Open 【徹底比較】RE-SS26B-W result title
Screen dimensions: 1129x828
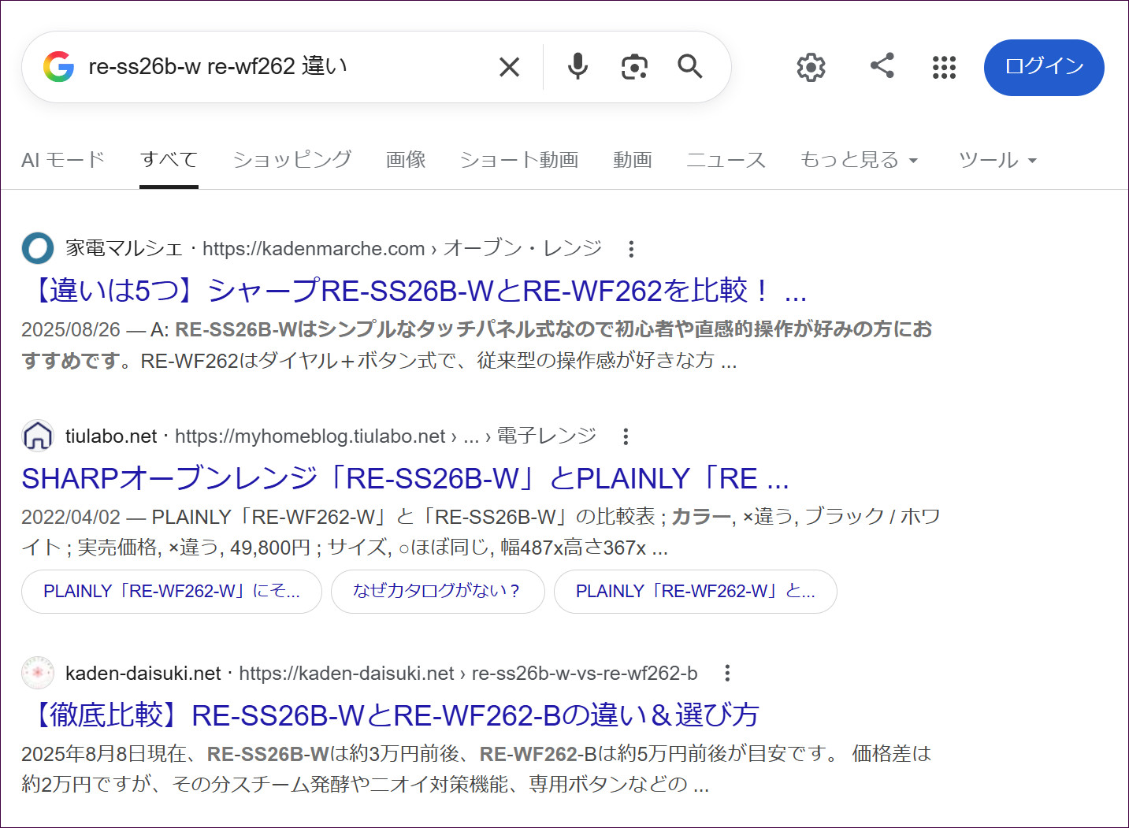pos(391,715)
